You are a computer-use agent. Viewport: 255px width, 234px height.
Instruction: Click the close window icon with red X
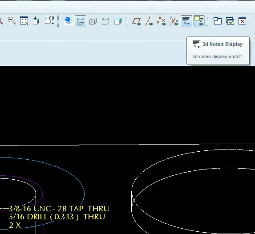[x=242, y=21]
